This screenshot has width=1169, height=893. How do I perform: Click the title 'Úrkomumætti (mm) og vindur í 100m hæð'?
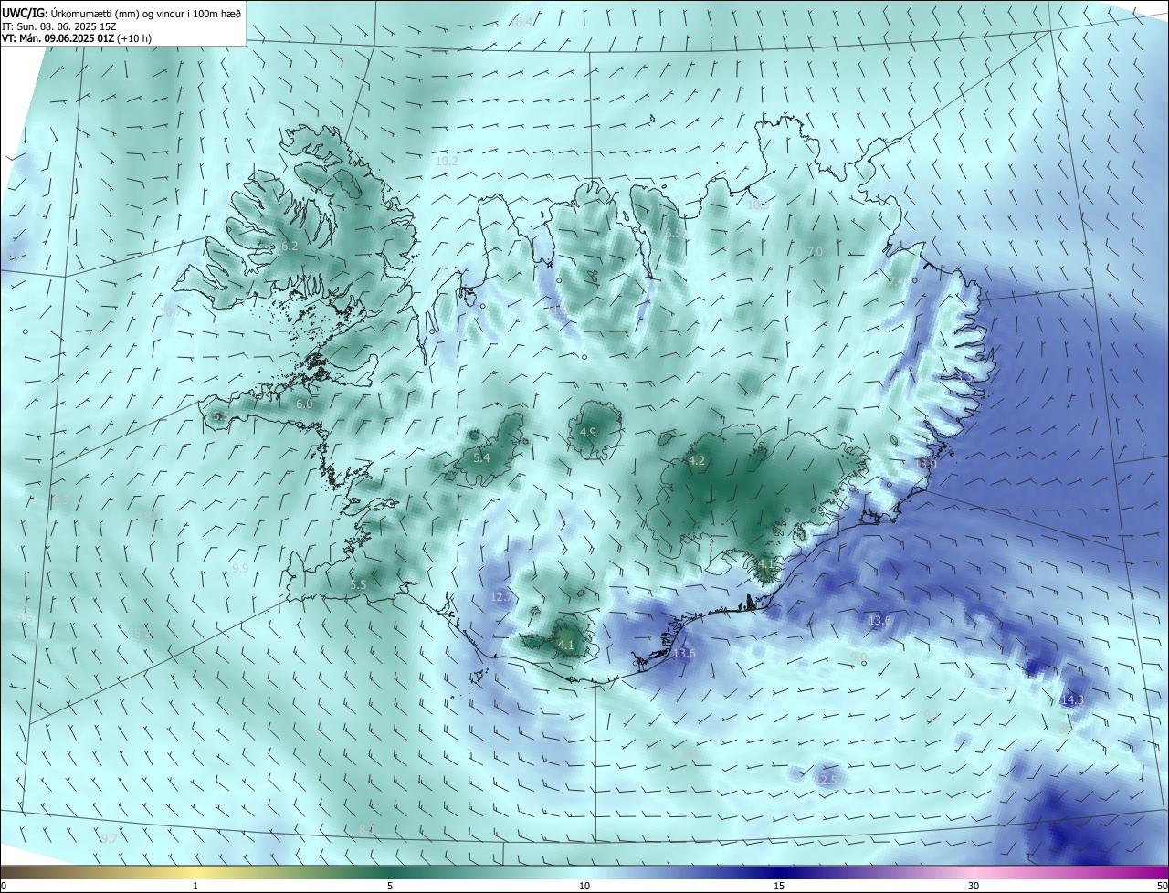point(145,13)
